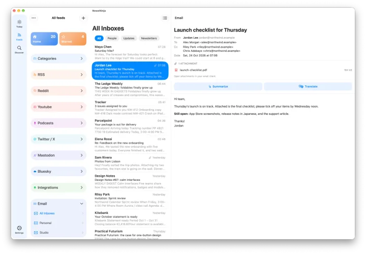366x254 pixels.
Task: Click the three-dots more options button
Action: pyautogui.click(x=34, y=18)
